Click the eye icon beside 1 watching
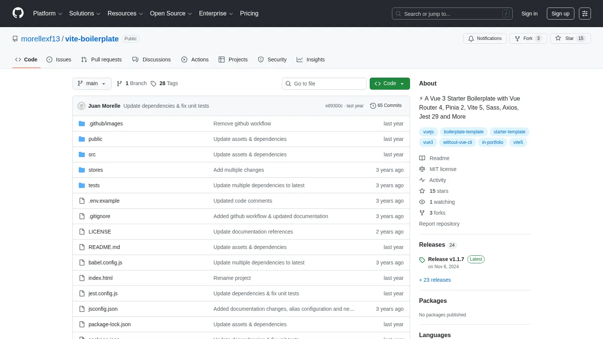This screenshot has width=603, height=339. [422, 202]
